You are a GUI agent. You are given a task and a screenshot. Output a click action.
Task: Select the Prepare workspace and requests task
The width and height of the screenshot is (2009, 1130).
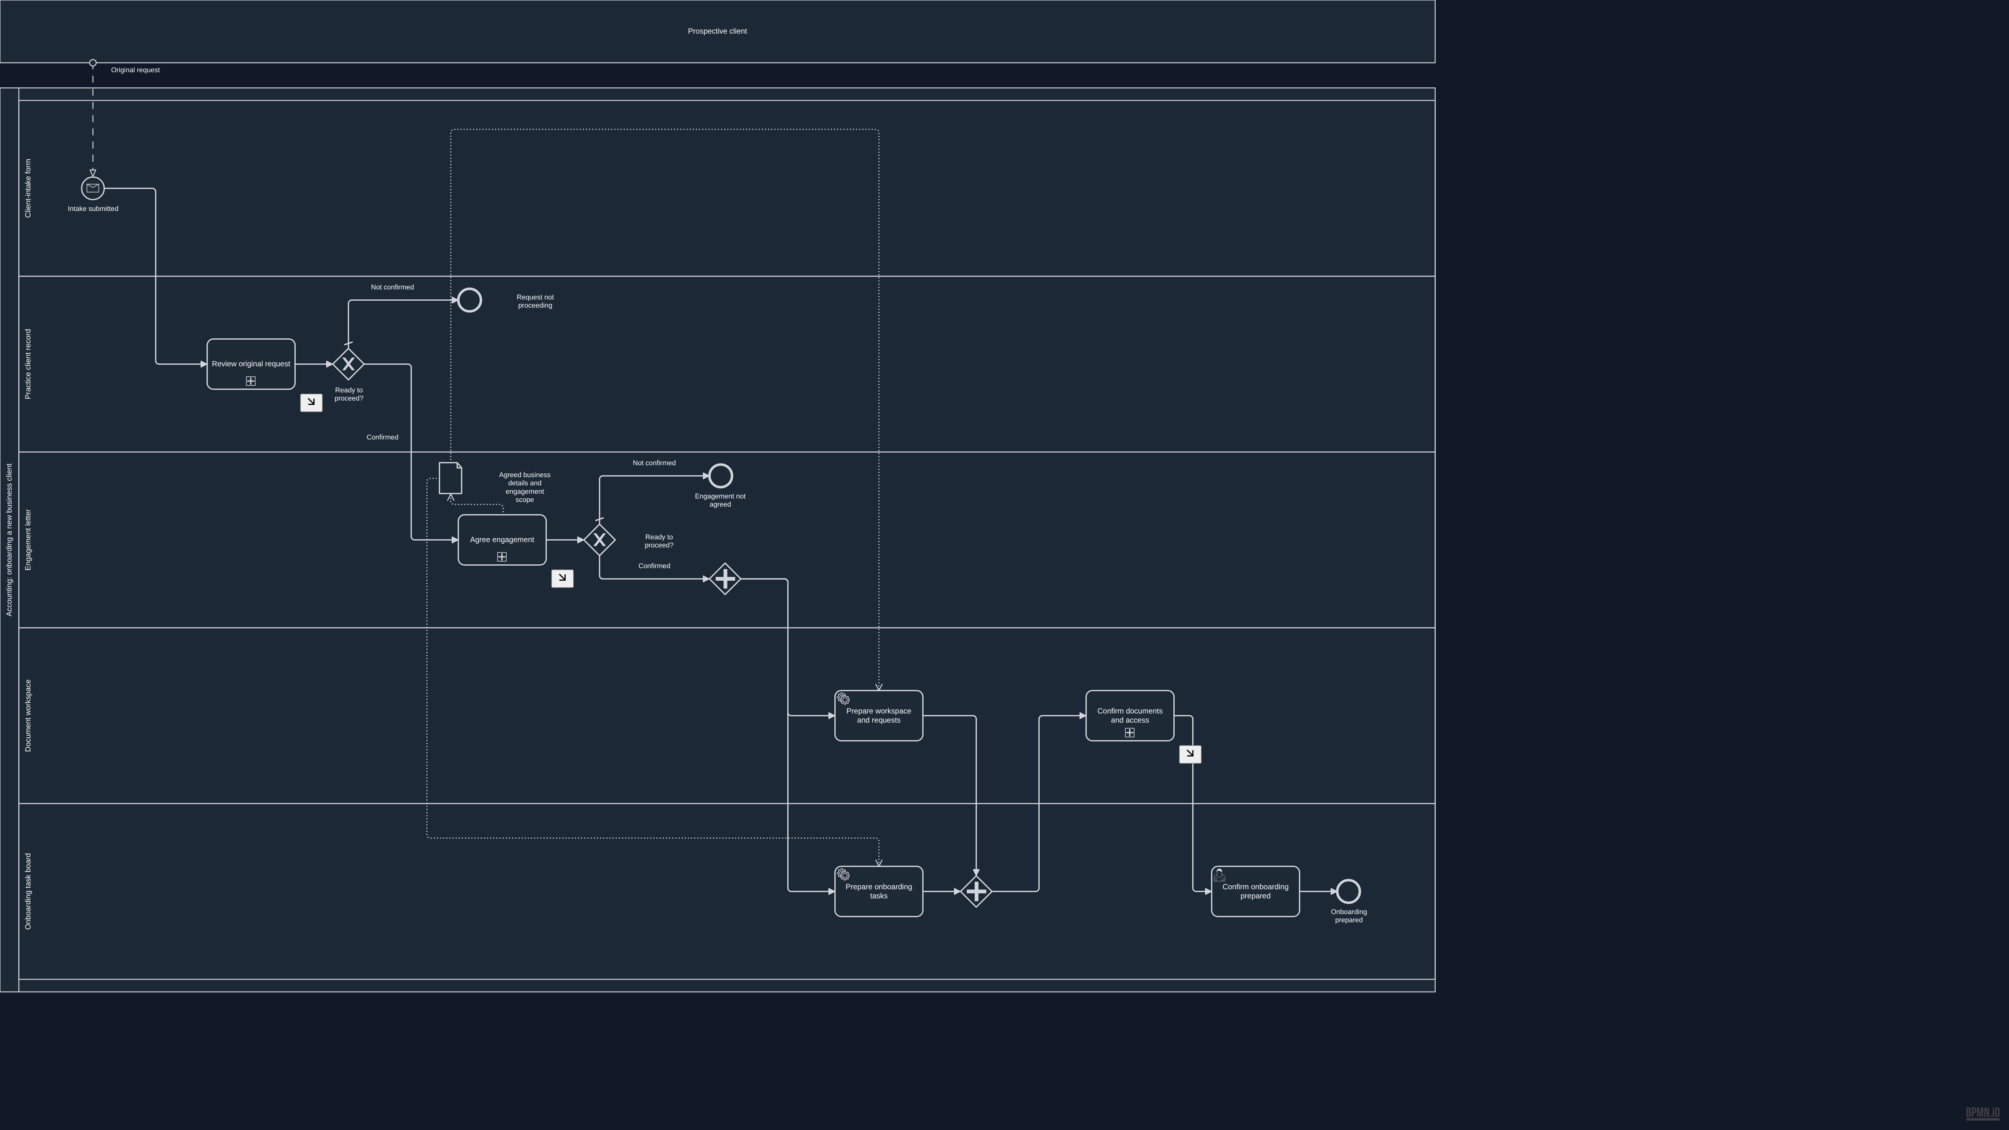(x=879, y=716)
